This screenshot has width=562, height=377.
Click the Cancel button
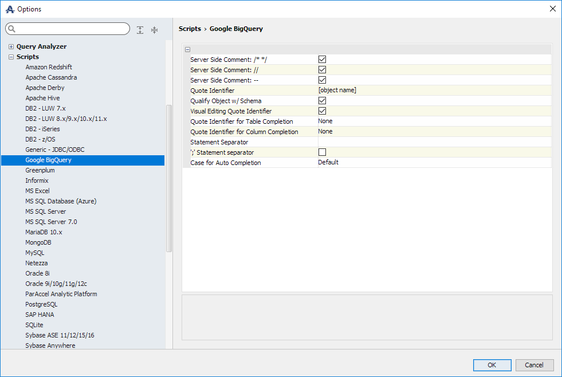tap(534, 365)
